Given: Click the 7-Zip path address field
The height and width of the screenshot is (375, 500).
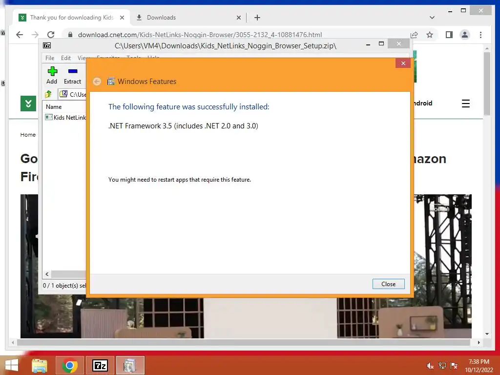Looking at the screenshot, I should (73, 94).
